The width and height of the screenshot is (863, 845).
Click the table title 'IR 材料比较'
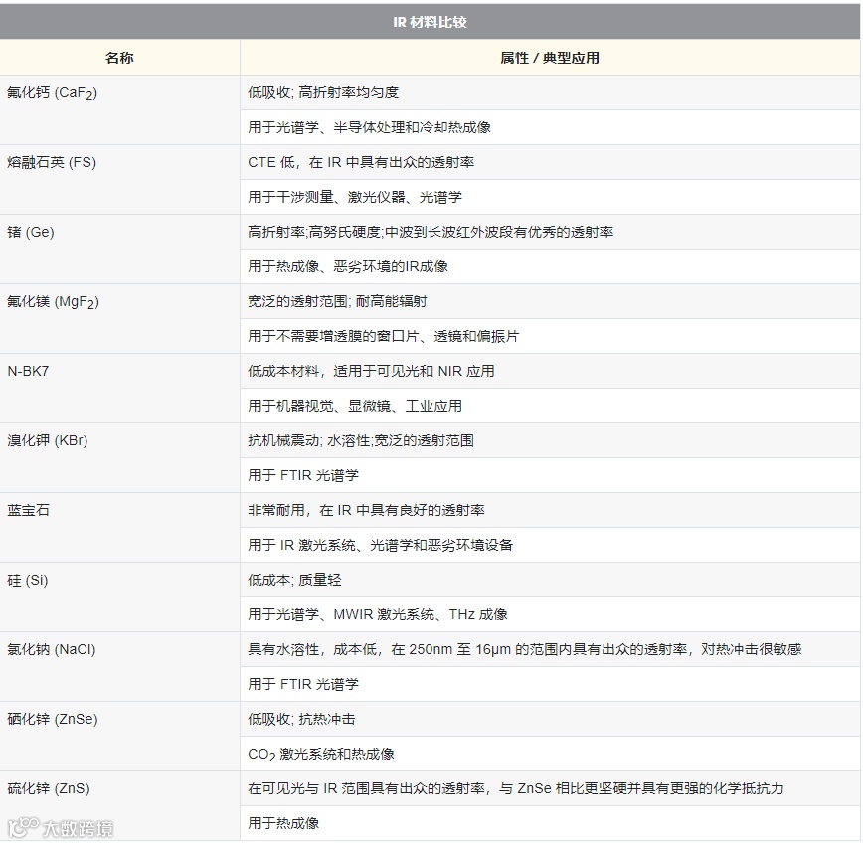point(430,22)
